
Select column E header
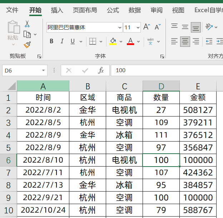click(198, 86)
